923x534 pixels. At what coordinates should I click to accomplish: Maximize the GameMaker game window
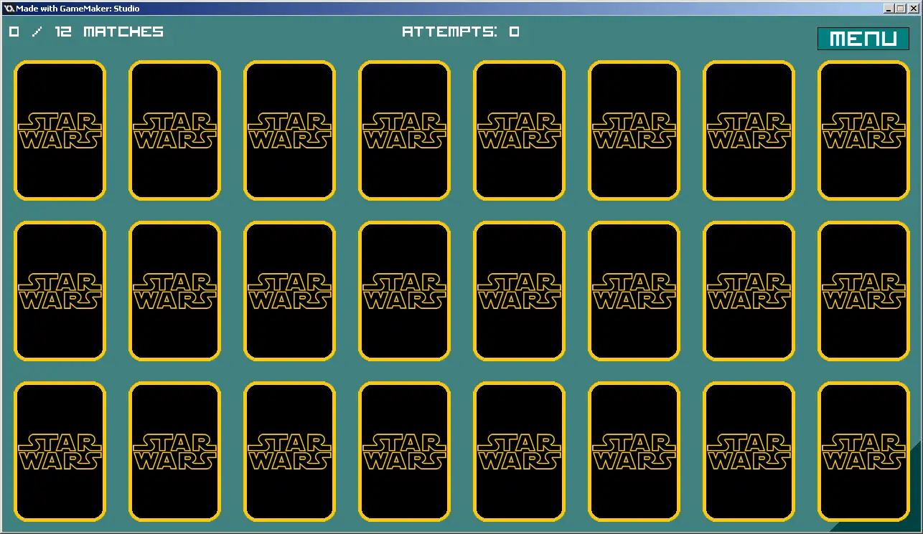point(901,9)
